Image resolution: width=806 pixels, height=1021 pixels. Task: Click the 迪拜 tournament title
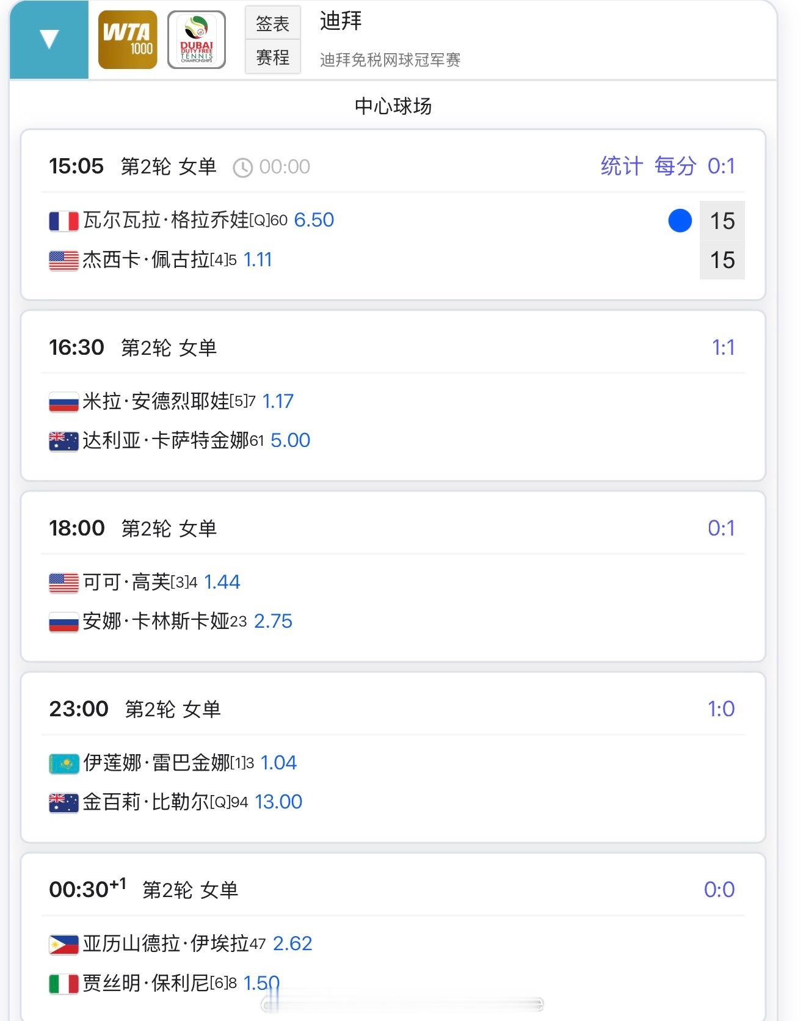tap(341, 21)
